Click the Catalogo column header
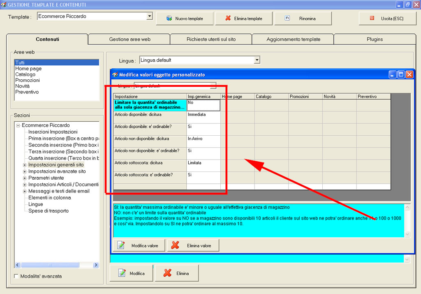Viewport: 421px width, 294px height. pyautogui.click(x=271, y=96)
